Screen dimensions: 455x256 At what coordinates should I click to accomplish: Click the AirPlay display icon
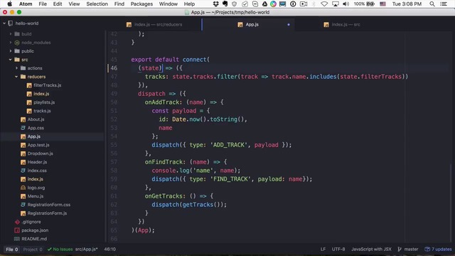click(x=335, y=4)
